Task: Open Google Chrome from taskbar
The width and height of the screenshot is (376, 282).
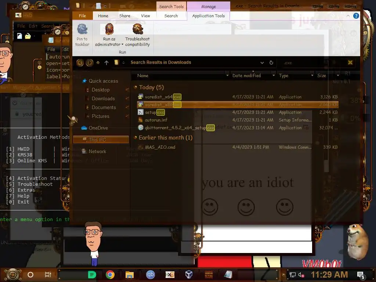Action: (110, 275)
